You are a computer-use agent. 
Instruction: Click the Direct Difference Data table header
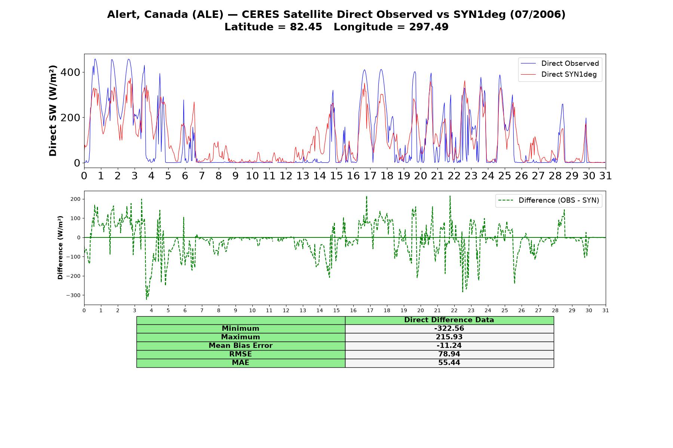coord(449,320)
